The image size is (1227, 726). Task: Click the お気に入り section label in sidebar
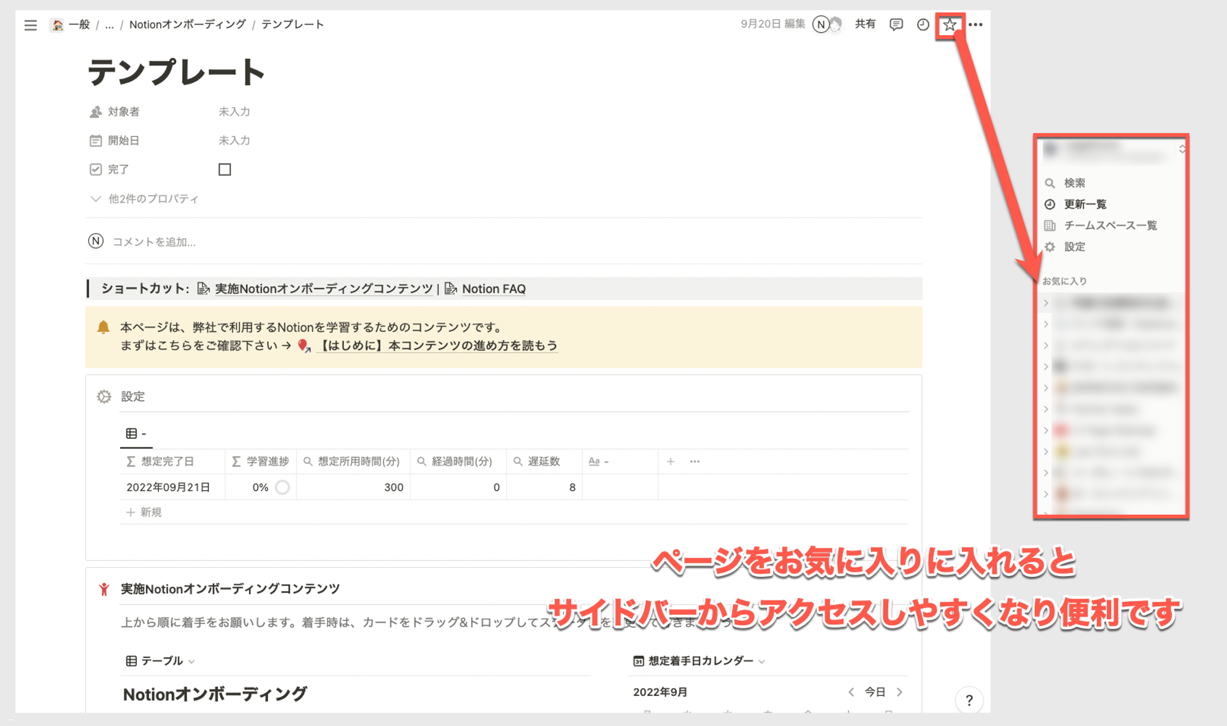(1064, 281)
